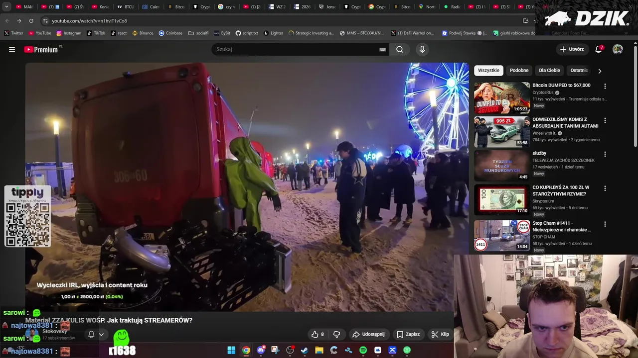Dislike the video with thumbs down
Image resolution: width=638 pixels, height=358 pixels.
(x=336, y=334)
